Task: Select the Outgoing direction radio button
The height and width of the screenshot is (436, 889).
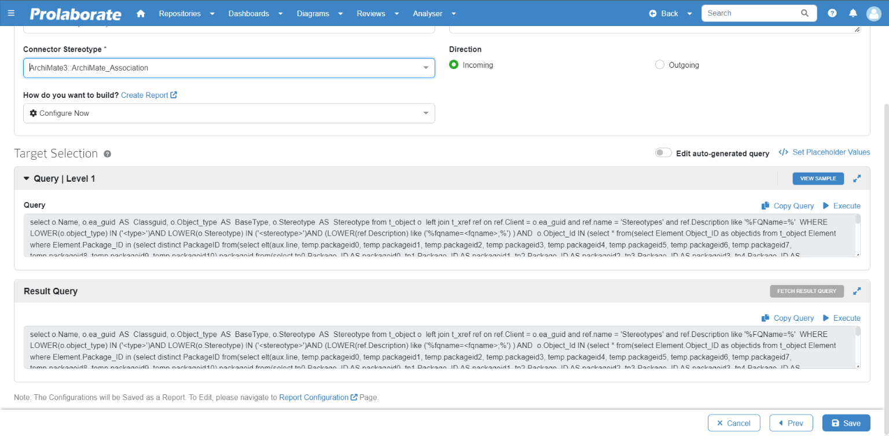Action: pyautogui.click(x=660, y=65)
